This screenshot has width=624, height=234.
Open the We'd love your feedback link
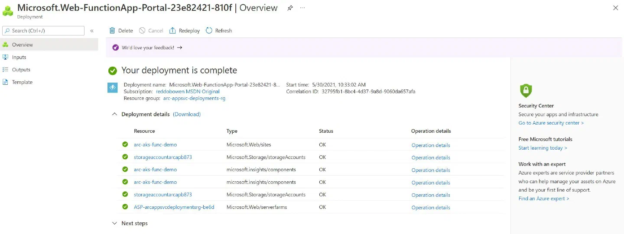click(152, 48)
